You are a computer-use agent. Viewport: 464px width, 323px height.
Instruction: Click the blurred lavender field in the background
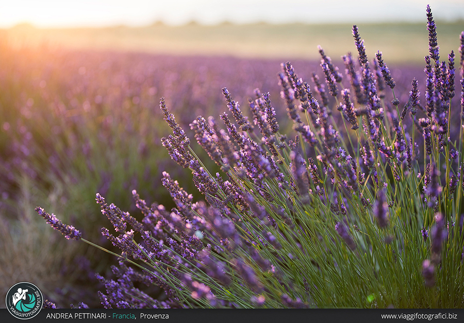click(103, 103)
